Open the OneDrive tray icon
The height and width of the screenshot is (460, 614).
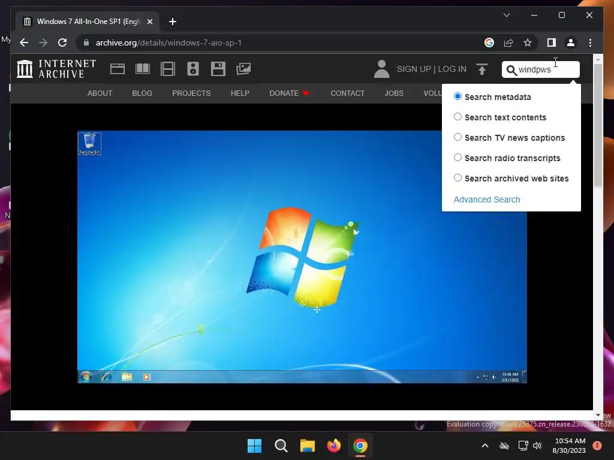tap(504, 446)
